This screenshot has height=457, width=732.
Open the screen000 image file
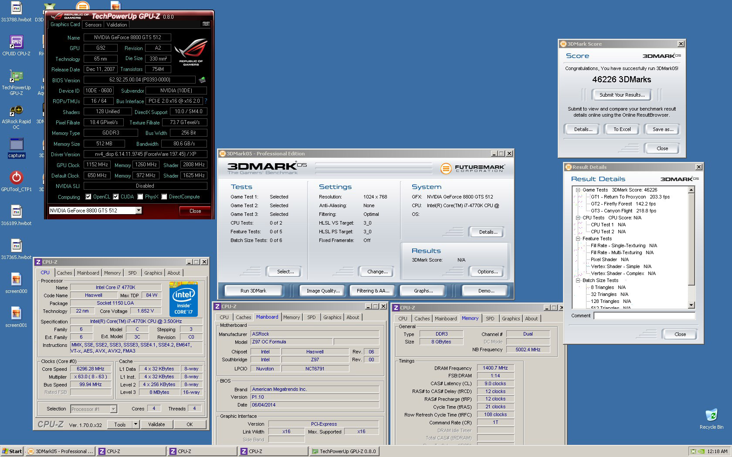[16, 279]
